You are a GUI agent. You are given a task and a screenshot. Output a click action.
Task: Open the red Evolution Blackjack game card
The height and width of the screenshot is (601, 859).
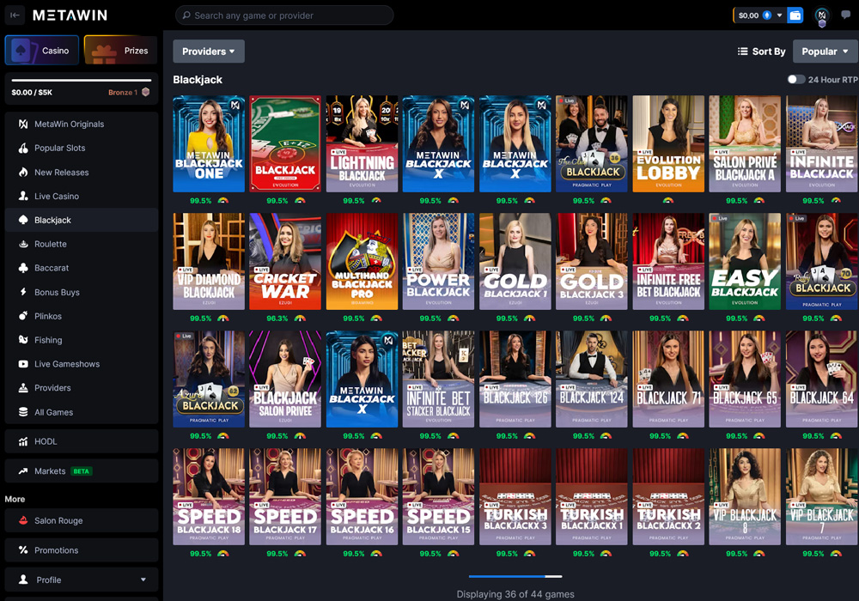point(285,144)
